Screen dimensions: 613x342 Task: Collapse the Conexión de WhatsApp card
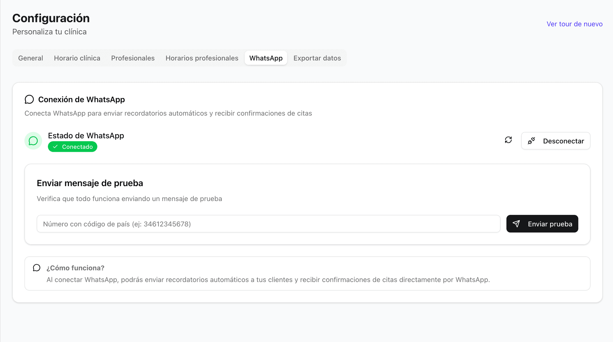click(x=81, y=99)
